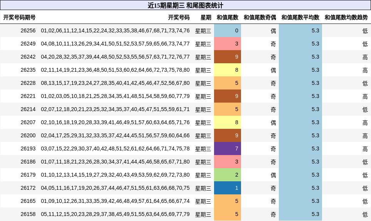Viewport: 371px width, 221px height.
Task: Click the blue 0 cell in row 26256
Action: click(228, 30)
